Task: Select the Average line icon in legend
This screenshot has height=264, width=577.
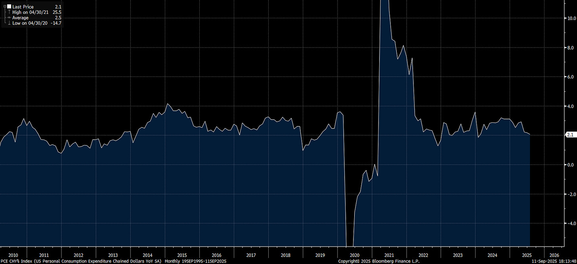Action: [x=8, y=18]
